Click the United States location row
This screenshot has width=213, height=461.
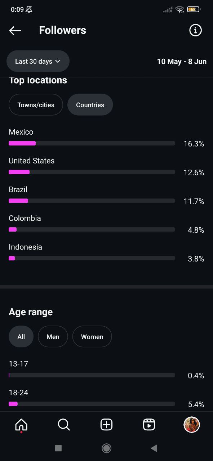pyautogui.click(x=106, y=167)
